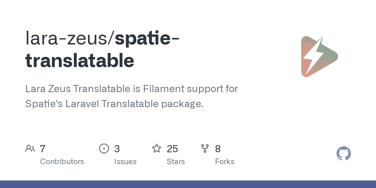Screen dimensions: 376x188
Task: Open the Issues label
Action: [x=125, y=162]
